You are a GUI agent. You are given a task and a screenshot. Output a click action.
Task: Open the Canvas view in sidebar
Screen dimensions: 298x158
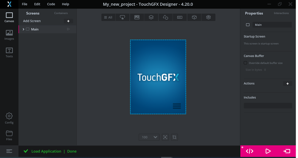9,17
